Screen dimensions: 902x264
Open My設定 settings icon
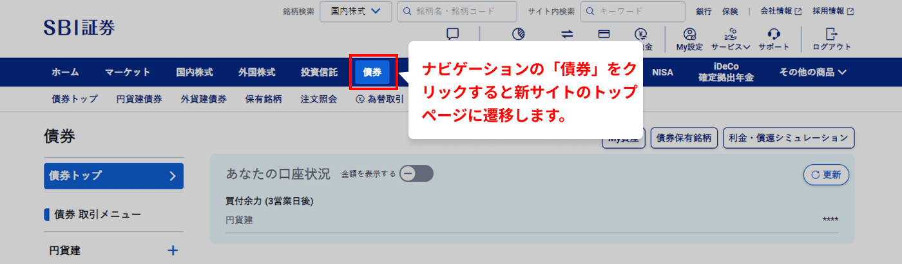[x=689, y=33]
